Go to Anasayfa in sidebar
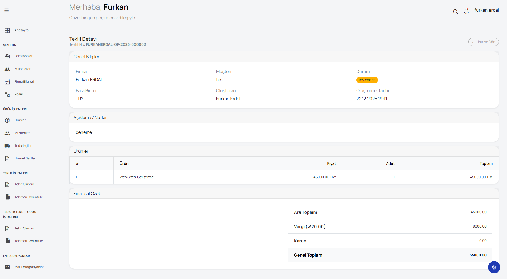The width and height of the screenshot is (507, 279). point(21,30)
